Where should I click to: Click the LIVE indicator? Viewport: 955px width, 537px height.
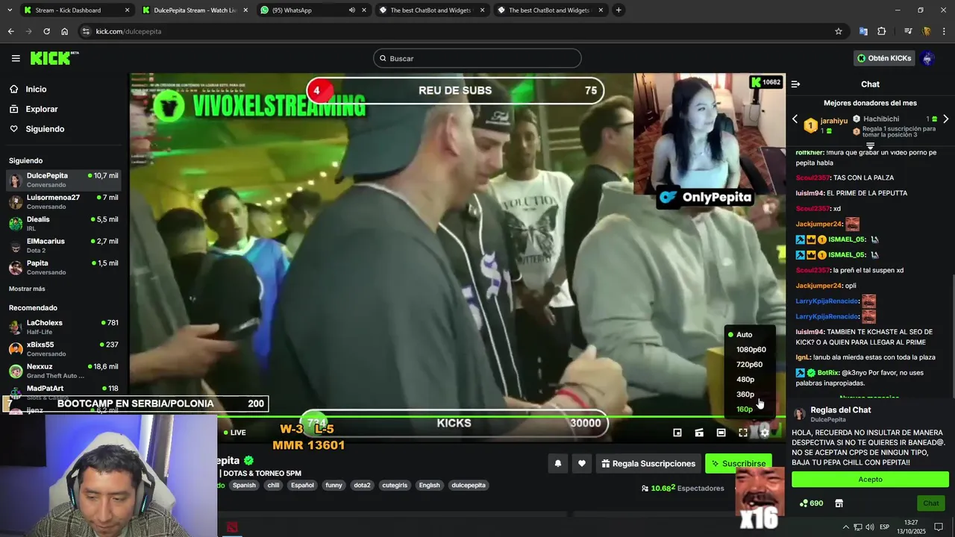pyautogui.click(x=234, y=433)
